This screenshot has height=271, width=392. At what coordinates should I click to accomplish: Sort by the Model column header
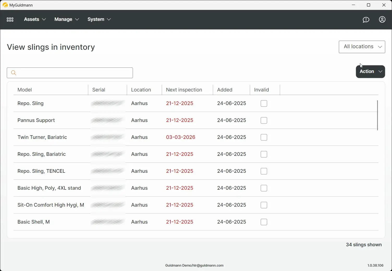(x=24, y=90)
